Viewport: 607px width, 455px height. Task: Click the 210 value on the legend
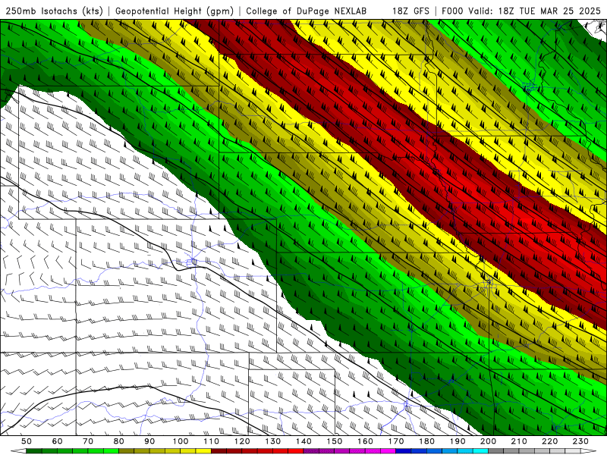(x=520, y=441)
